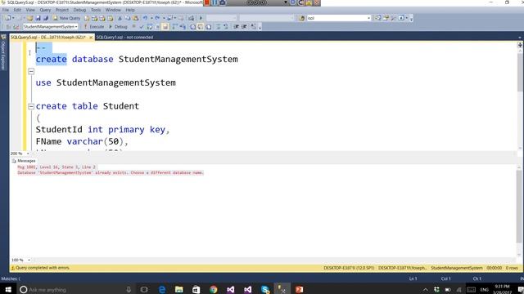Click the Comment out selected lines icon
This screenshot has height=294, width=524.
coord(218,27)
